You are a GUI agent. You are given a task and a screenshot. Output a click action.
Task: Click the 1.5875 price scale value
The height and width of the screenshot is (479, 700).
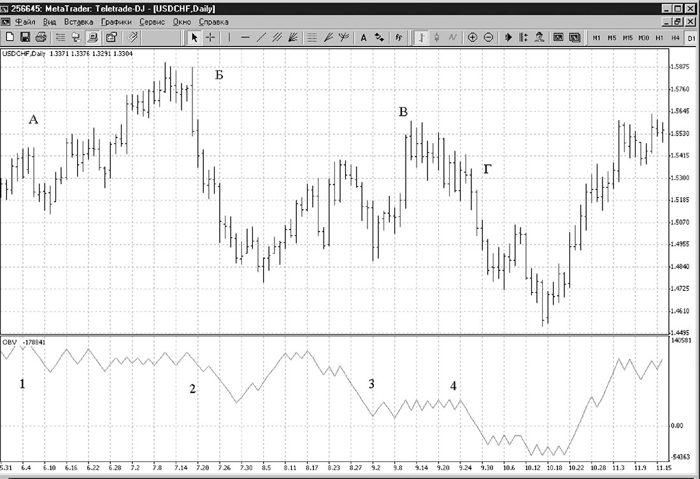680,67
